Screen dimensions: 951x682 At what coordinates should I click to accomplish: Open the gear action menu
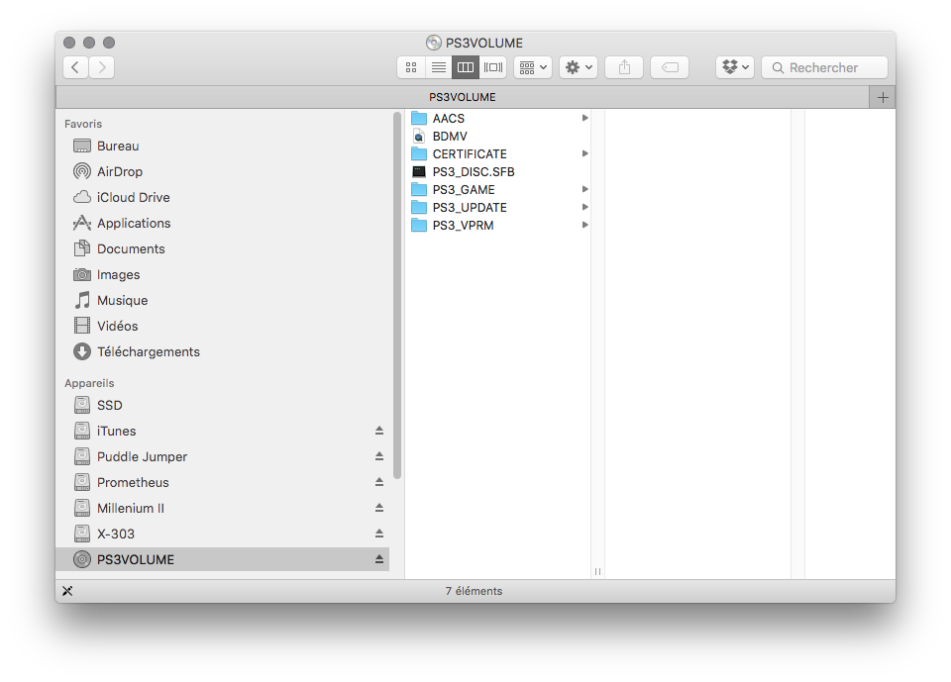[579, 67]
